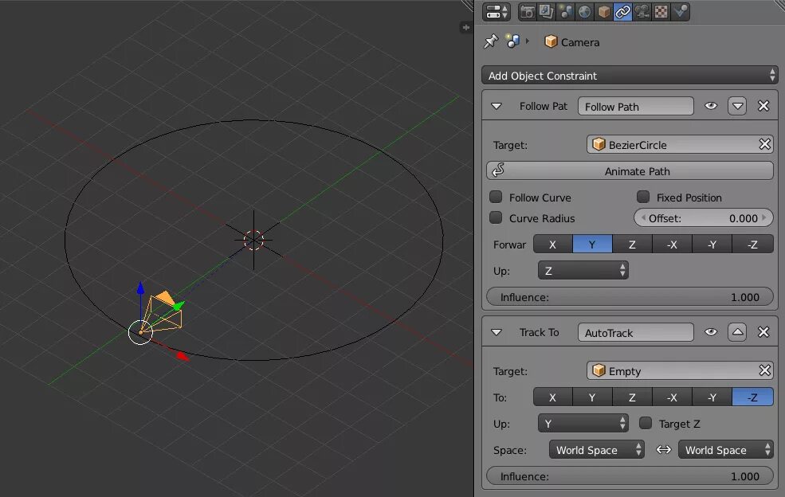
Task: Open Add Object Constraint dropdown
Action: (630, 76)
